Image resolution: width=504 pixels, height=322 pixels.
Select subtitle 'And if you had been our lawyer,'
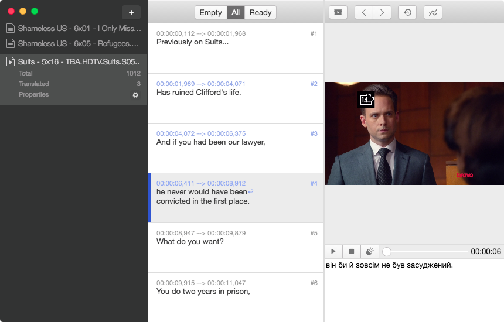pyautogui.click(x=236, y=148)
